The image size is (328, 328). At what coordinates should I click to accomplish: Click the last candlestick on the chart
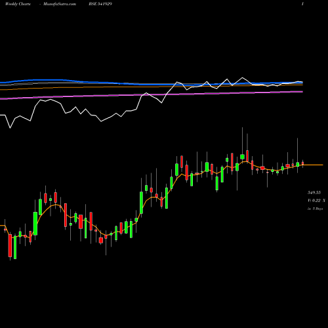pyautogui.click(x=302, y=163)
